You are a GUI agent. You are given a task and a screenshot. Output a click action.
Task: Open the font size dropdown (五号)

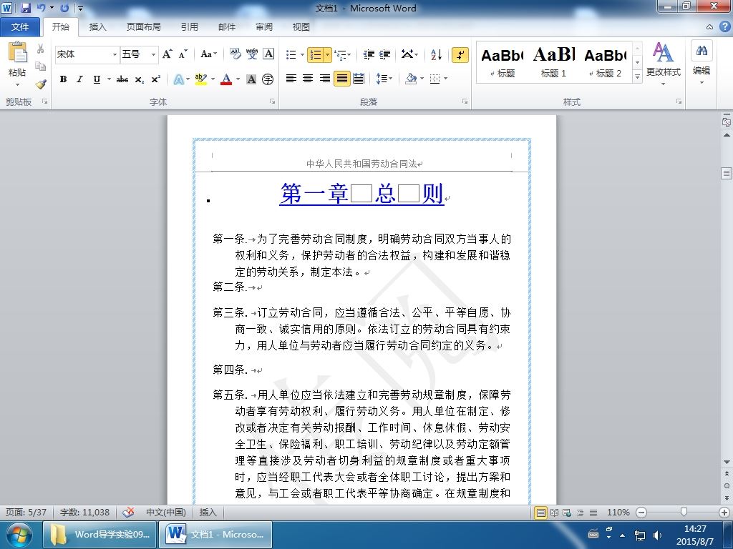[x=153, y=54]
